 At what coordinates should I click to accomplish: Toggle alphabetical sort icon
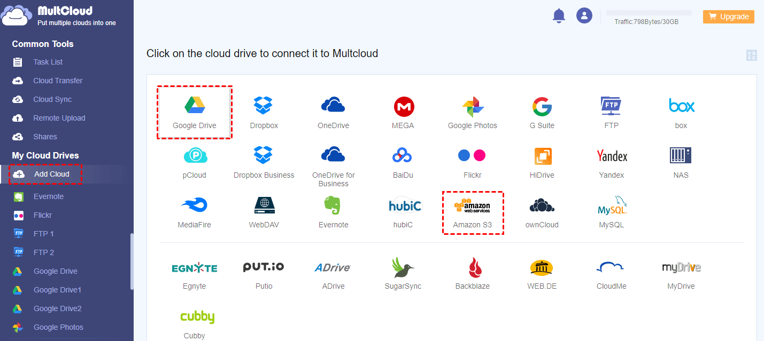(x=752, y=55)
